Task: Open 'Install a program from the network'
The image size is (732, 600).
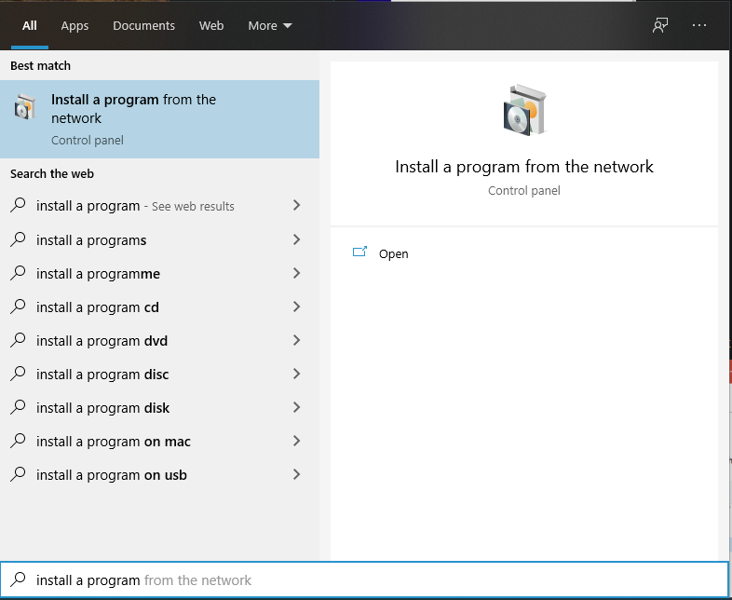Action: click(x=393, y=253)
